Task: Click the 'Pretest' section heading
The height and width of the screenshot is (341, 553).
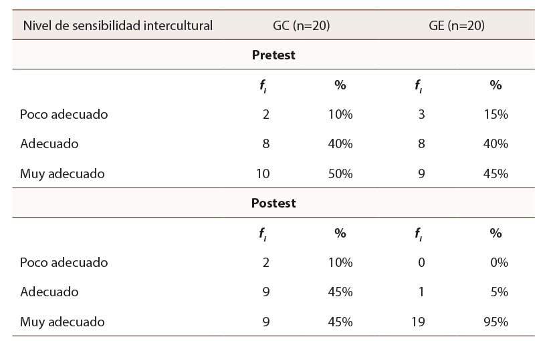Action: [x=273, y=55]
